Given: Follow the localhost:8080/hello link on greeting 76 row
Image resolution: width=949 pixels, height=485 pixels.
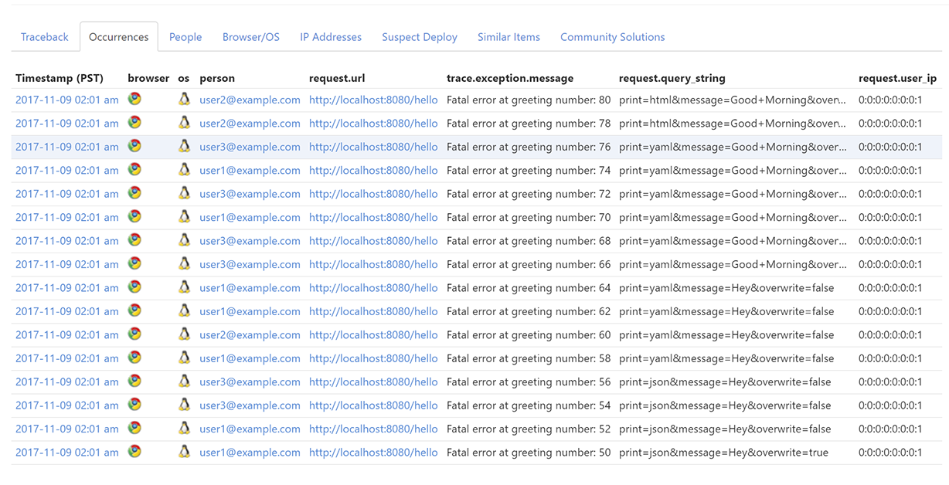Looking at the screenshot, I should [373, 147].
